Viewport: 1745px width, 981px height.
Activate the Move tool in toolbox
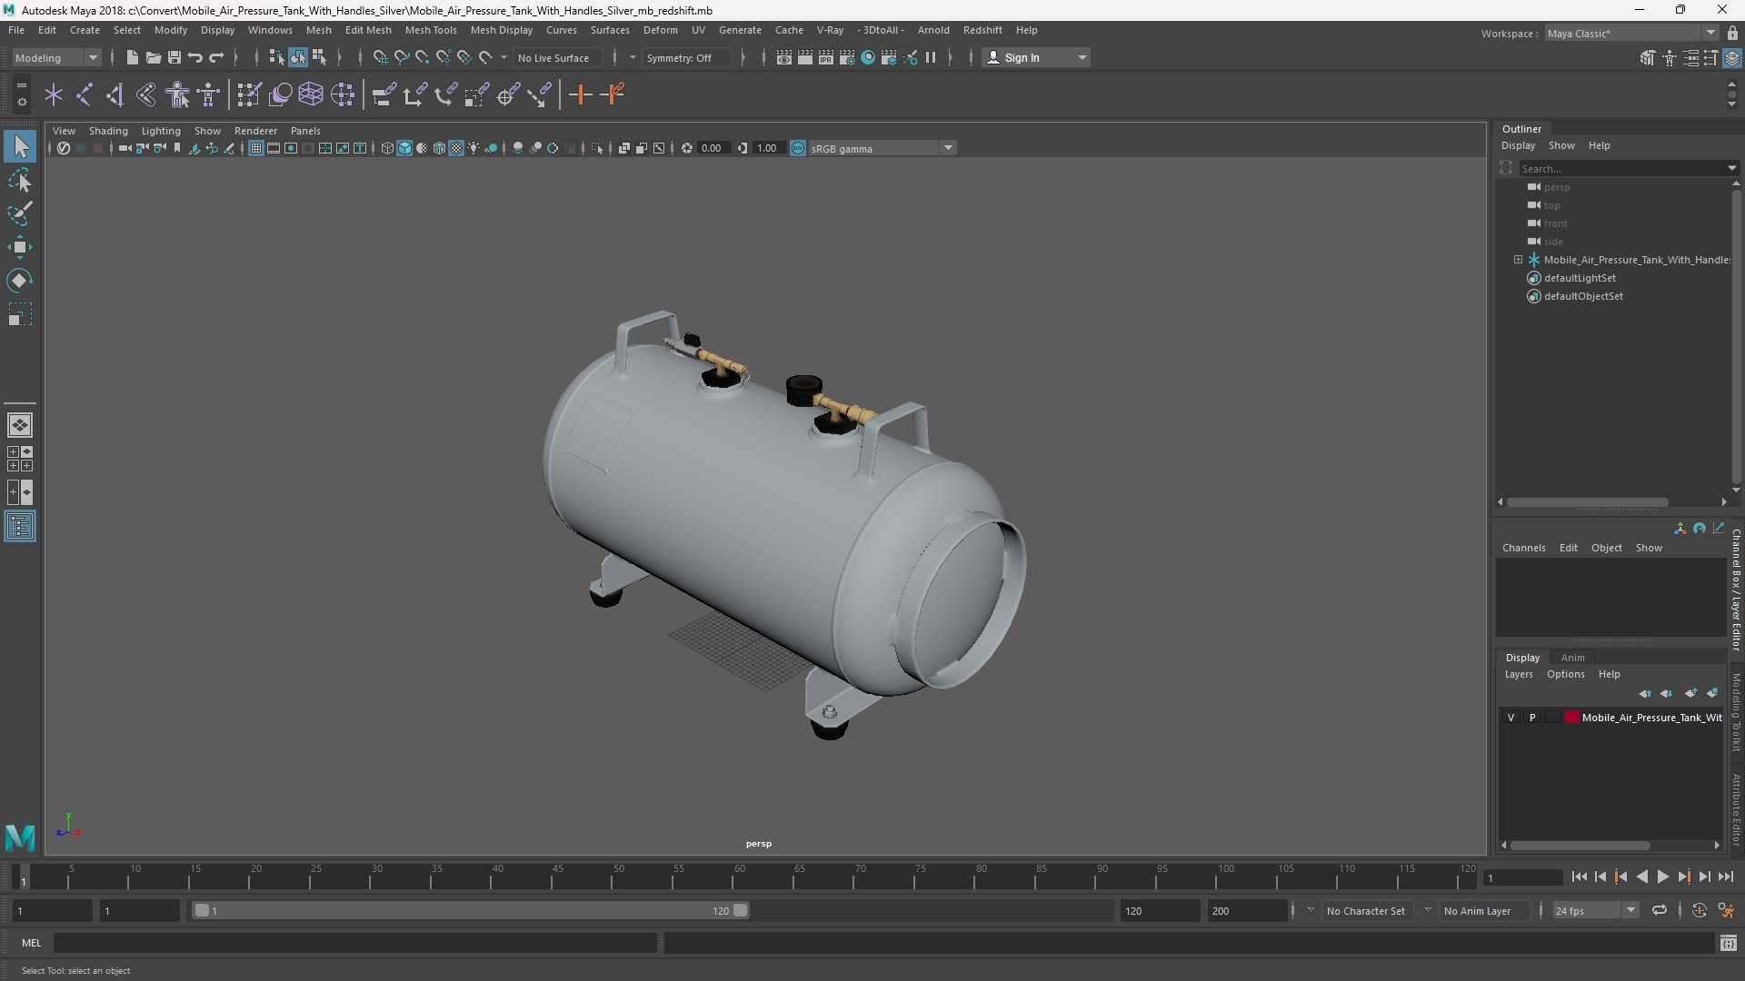tap(20, 247)
